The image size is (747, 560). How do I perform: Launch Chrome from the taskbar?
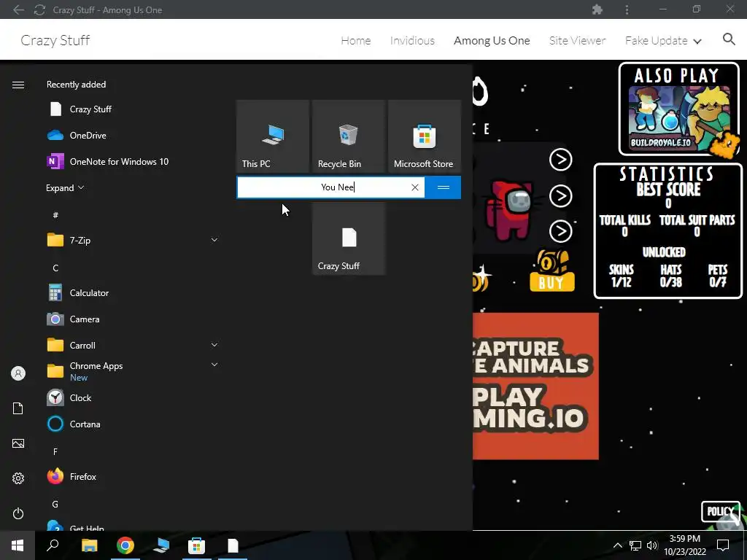[x=125, y=545]
